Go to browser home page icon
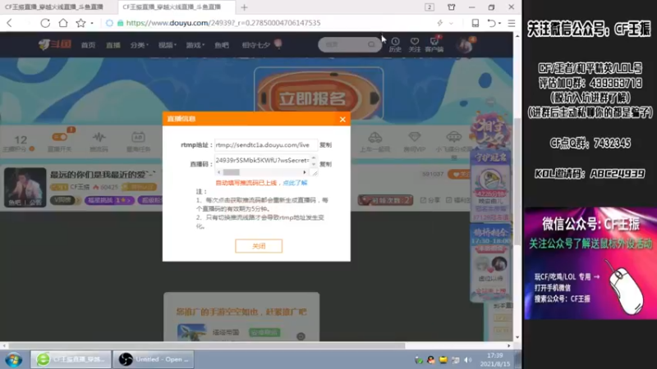 pyautogui.click(x=63, y=23)
